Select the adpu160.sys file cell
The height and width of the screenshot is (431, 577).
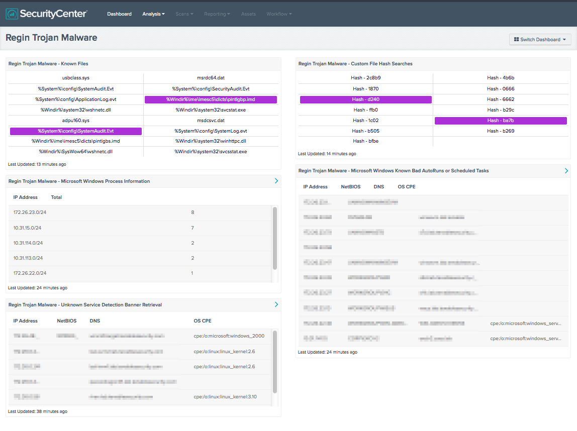[x=76, y=121]
